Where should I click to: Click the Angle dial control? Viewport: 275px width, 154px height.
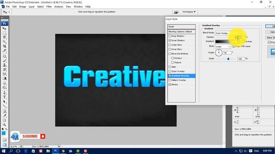219,53
